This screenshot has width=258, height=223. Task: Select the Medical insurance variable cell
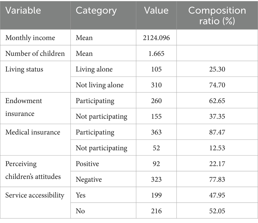click(33, 132)
